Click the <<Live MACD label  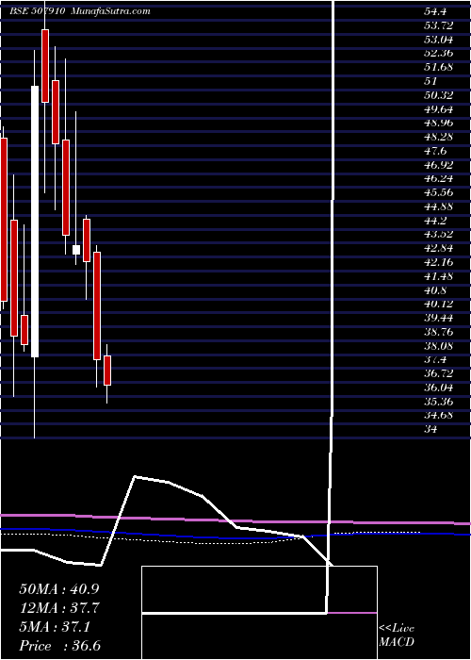pos(397,635)
